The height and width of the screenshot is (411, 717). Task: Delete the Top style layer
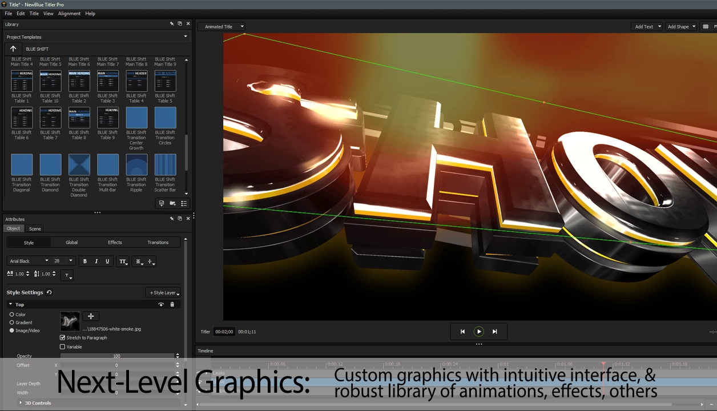point(172,304)
